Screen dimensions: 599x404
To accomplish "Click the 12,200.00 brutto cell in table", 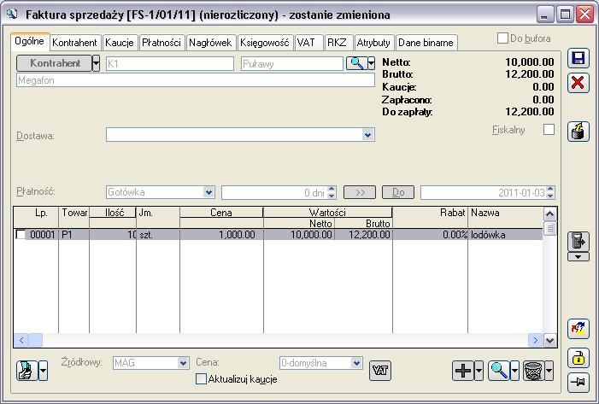I will (x=364, y=235).
